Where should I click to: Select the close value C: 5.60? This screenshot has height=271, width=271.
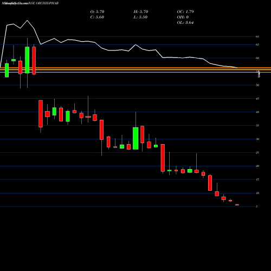[97, 17]
